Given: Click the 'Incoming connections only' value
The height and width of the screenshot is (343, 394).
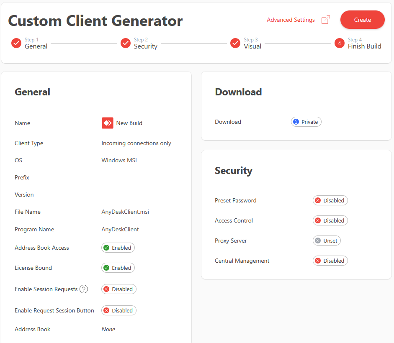Looking at the screenshot, I should (136, 143).
